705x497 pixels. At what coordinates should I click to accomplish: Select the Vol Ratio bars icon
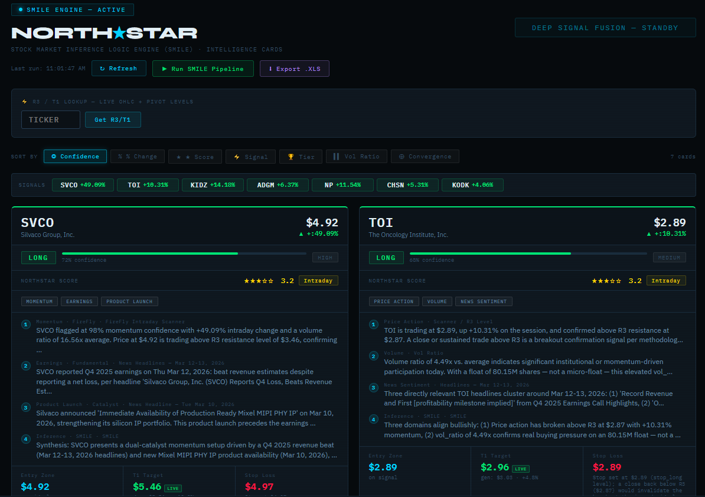[337, 156]
